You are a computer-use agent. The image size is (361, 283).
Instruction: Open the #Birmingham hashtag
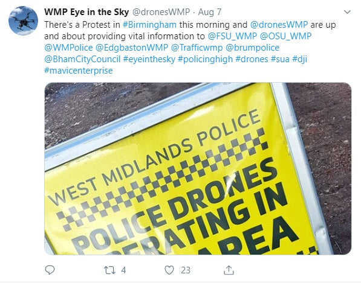pos(149,25)
